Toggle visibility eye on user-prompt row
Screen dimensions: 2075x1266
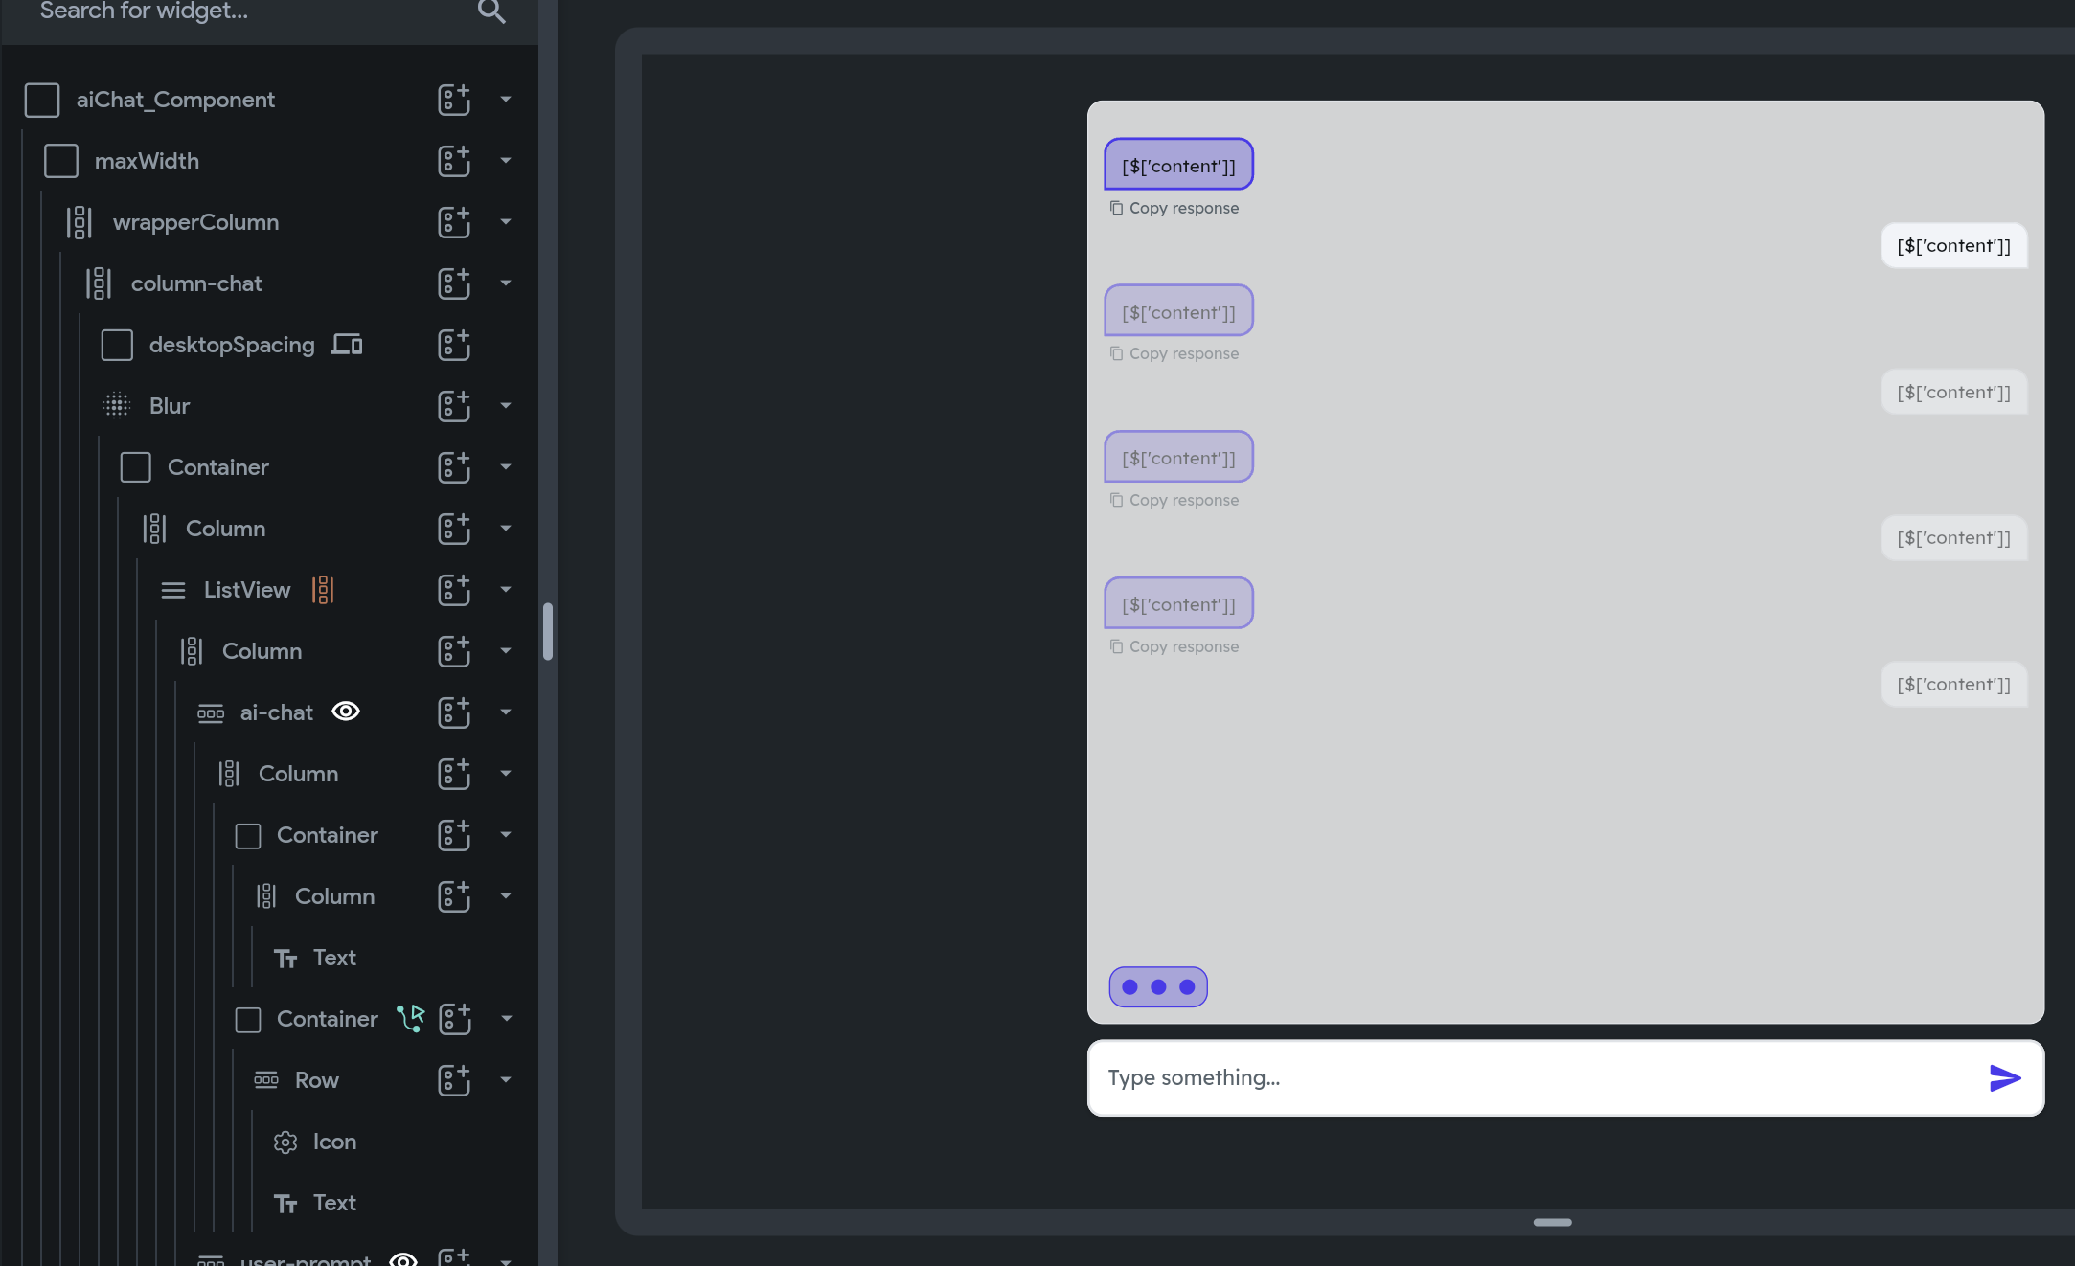(x=403, y=1258)
